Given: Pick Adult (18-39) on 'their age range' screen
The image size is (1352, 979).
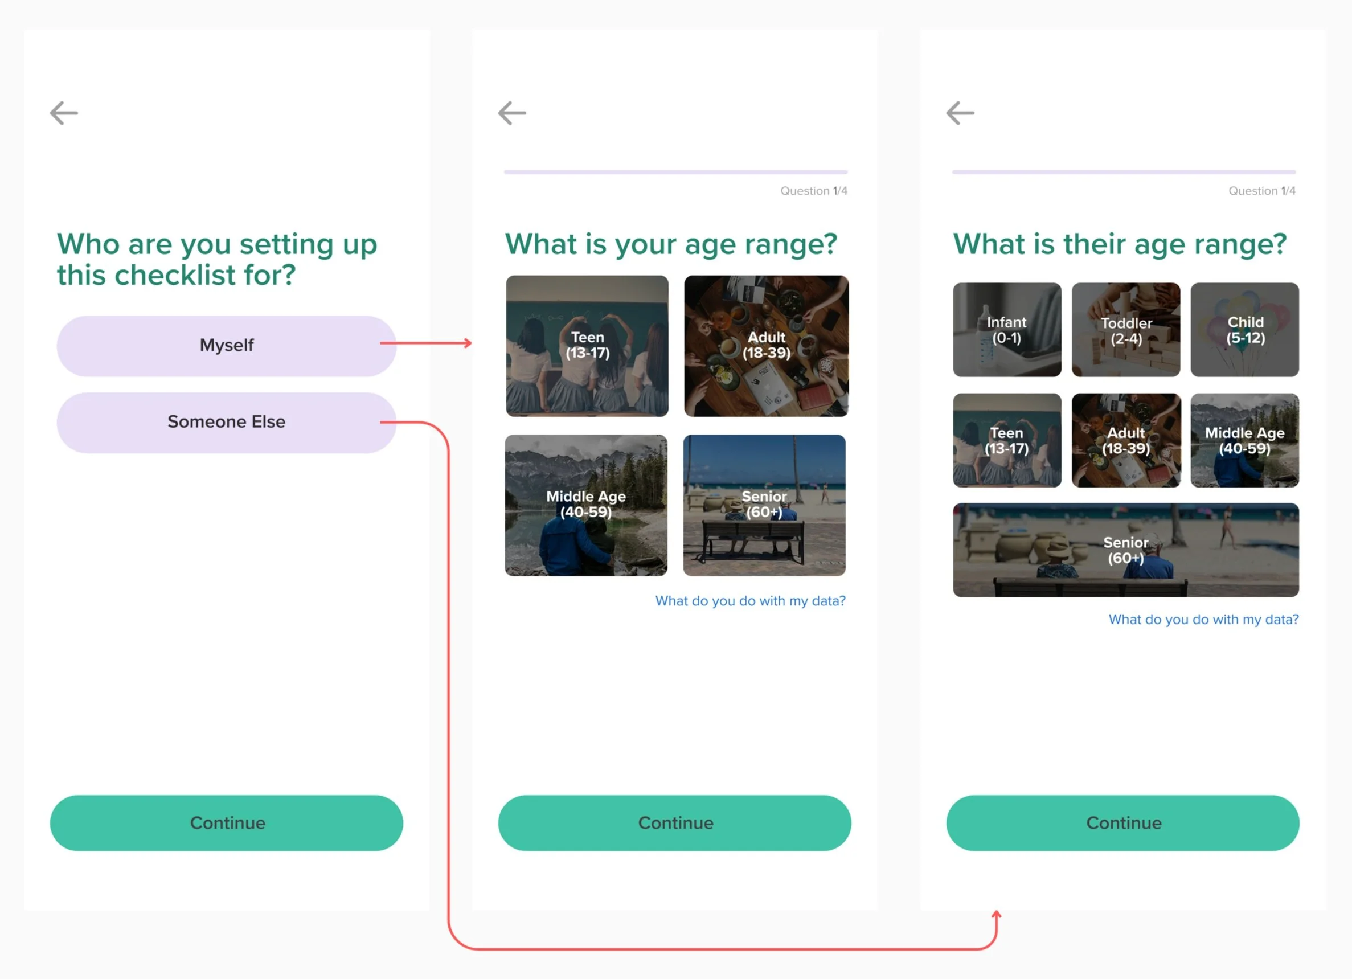Looking at the screenshot, I should click(1125, 440).
